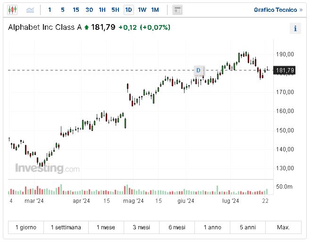The width and height of the screenshot is (311, 243).
Task: Set range to 3 mesi
Action: click(x=142, y=227)
